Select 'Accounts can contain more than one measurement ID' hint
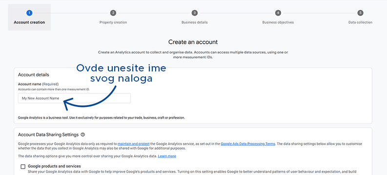This screenshot has height=175, width=387. click(54, 89)
